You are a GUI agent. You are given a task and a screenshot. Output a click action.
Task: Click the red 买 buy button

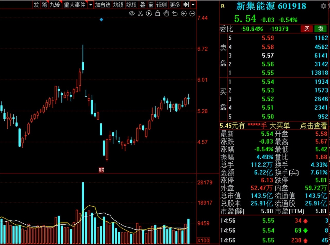click(307, 29)
